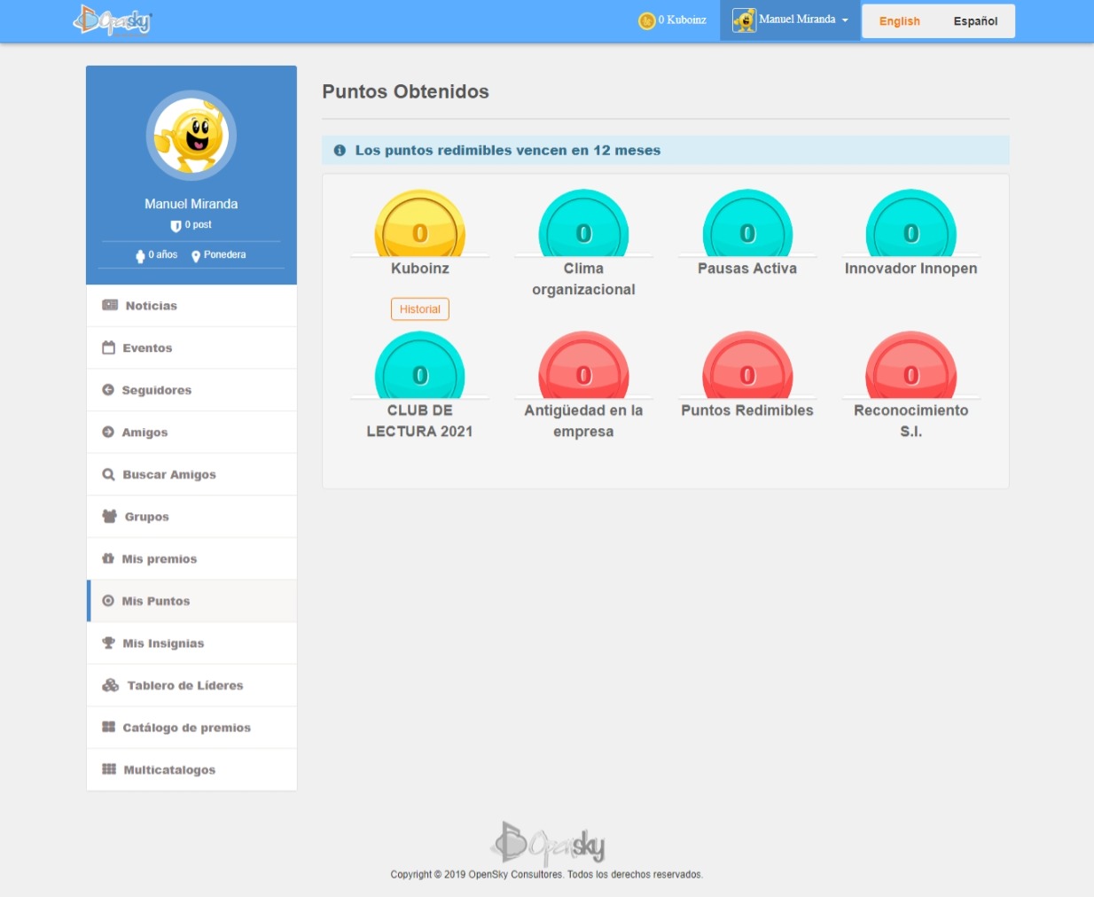Select the Mis Puntos menu item
Screen dimensions: 1094x897
click(191, 601)
